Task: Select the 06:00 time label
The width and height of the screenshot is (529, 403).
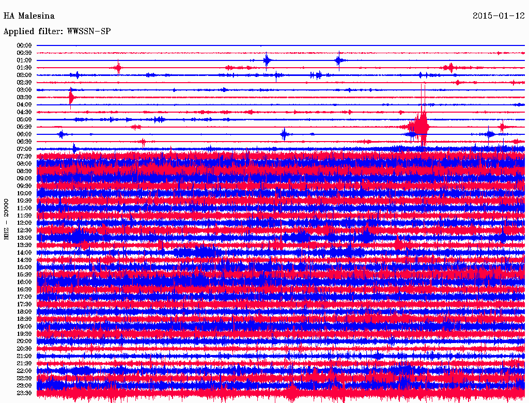Action: [24, 134]
